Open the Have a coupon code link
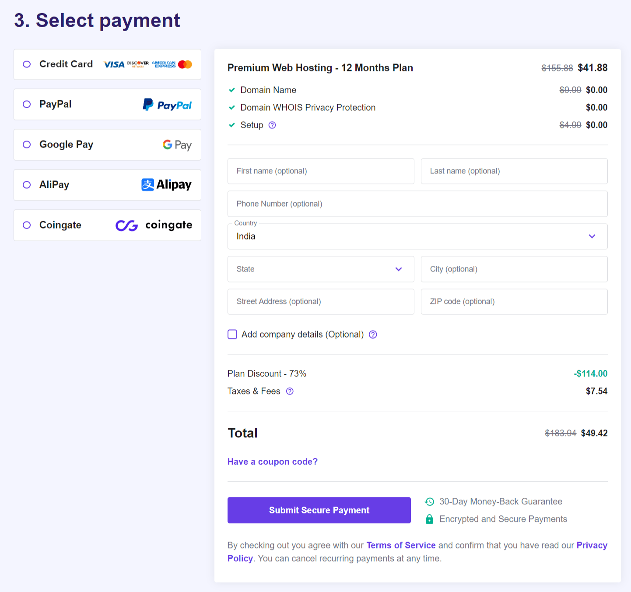This screenshot has width=631, height=592. [272, 462]
